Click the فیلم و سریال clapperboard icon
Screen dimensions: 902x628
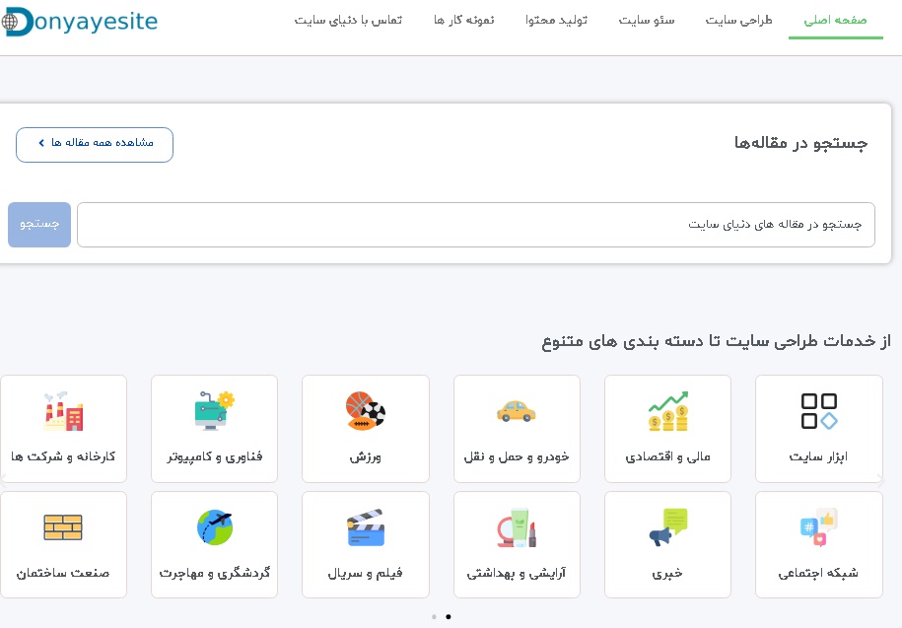point(365,527)
